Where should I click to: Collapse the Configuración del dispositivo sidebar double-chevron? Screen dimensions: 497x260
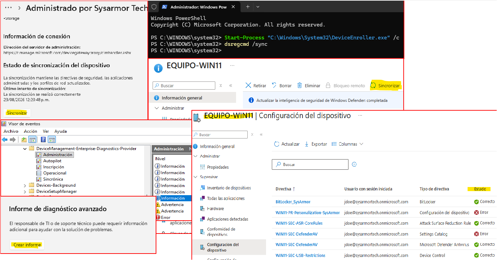pyautogui.click(x=261, y=135)
